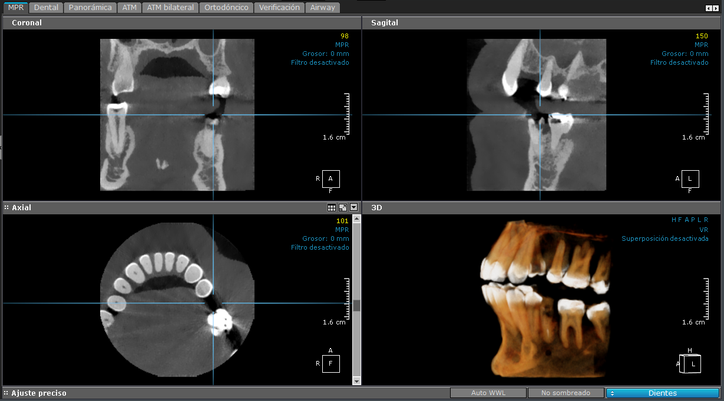Expand the Ajuste preciso panel
The width and height of the screenshot is (724, 401).
[39, 393]
